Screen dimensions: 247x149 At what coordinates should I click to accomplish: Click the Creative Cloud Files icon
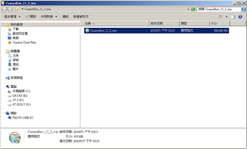tap(9, 42)
